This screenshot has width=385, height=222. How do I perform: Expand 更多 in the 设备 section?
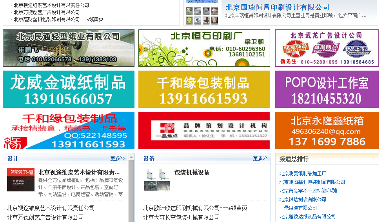coord(260,158)
